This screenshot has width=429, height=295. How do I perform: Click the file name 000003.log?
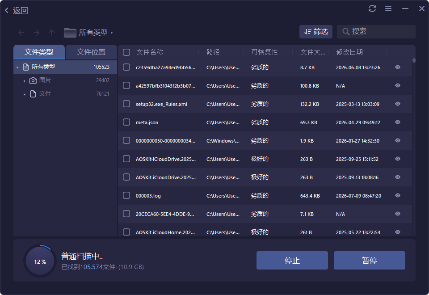click(x=148, y=196)
